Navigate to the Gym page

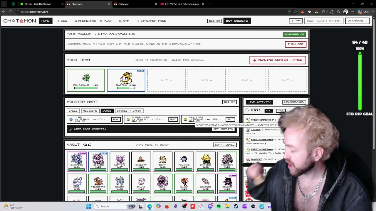coord(124,21)
